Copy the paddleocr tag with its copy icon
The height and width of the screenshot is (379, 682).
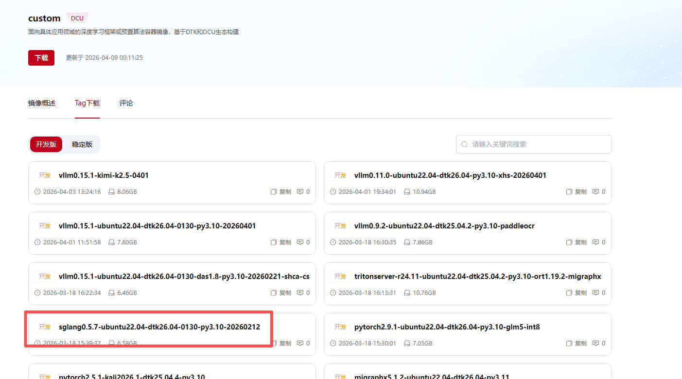tap(569, 242)
